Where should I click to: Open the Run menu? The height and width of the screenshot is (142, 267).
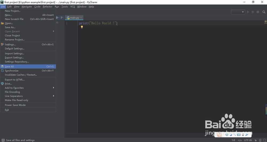57,7
